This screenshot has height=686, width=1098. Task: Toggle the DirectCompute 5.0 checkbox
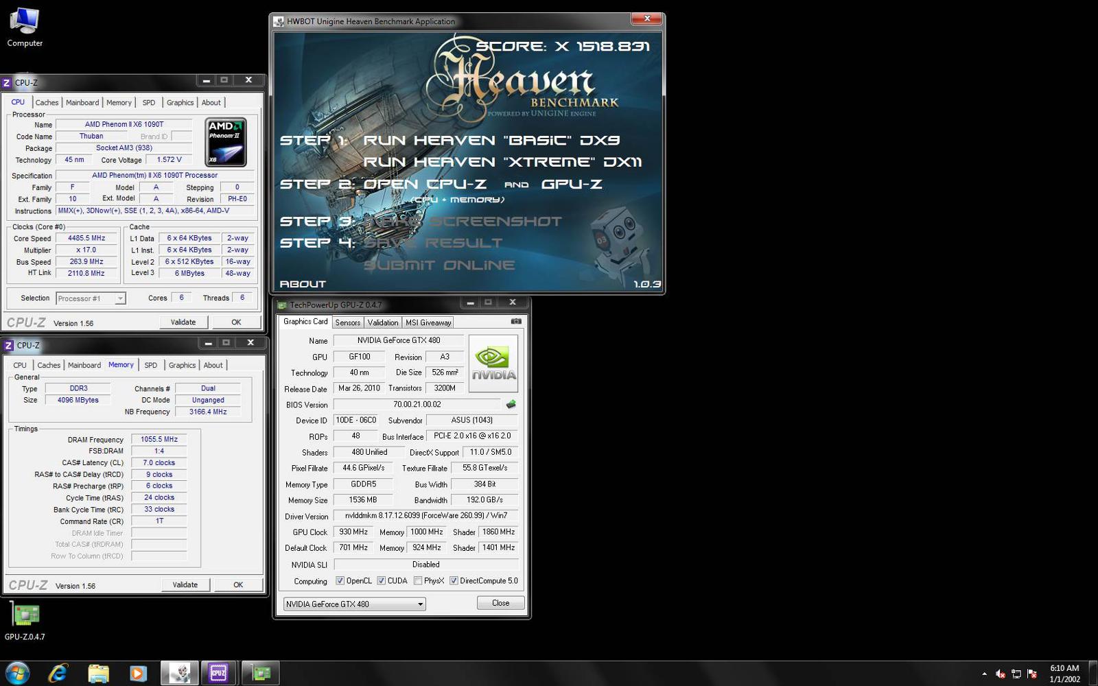tap(454, 580)
